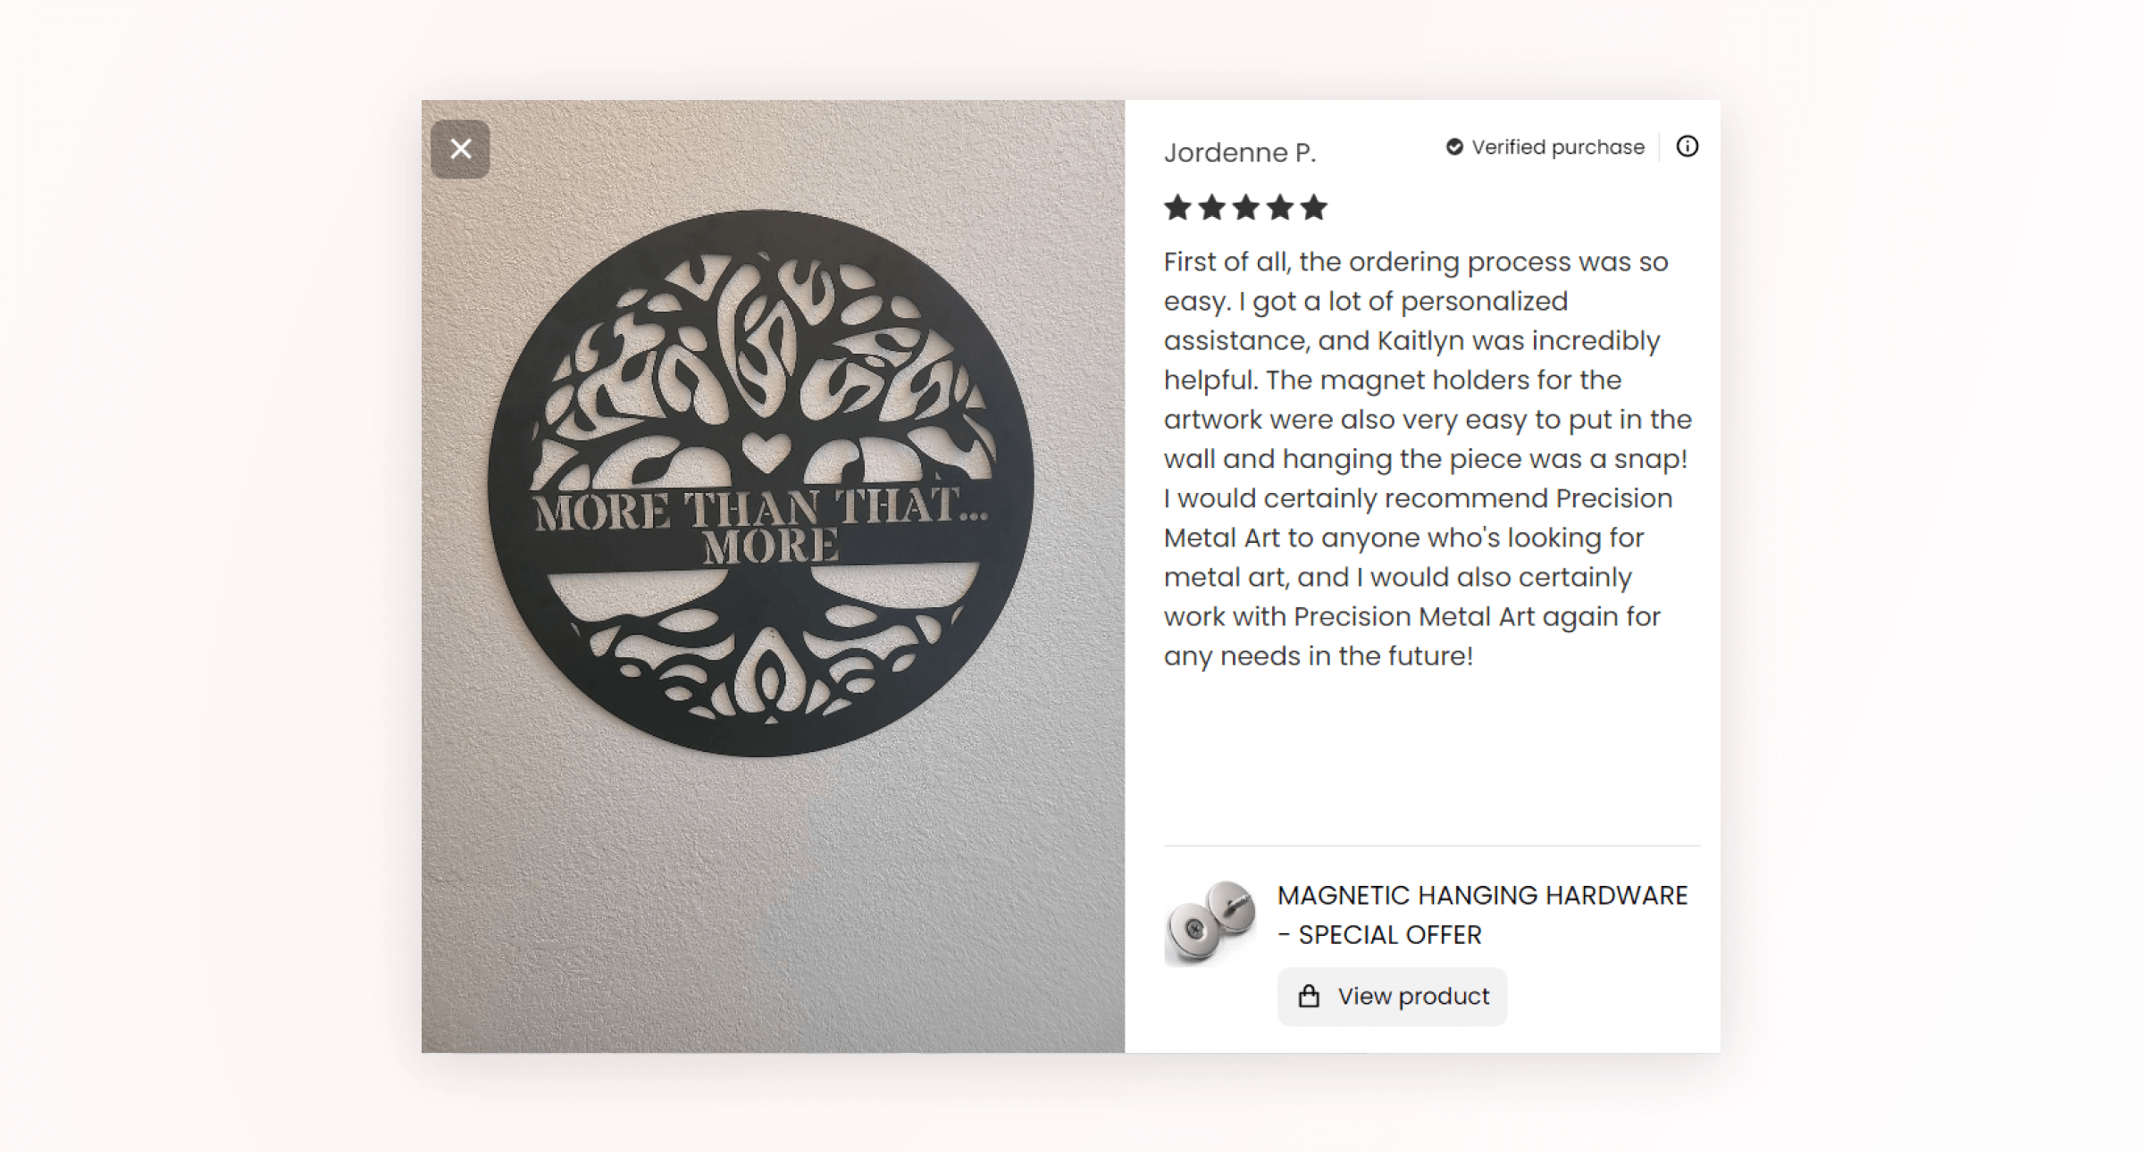Click the Verified purchase checkmark badge

[1454, 147]
